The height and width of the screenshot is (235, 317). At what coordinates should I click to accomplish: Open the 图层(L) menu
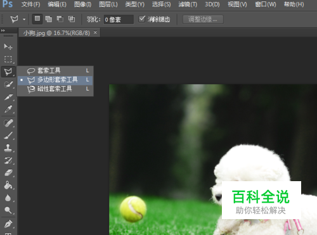coord(108,4)
